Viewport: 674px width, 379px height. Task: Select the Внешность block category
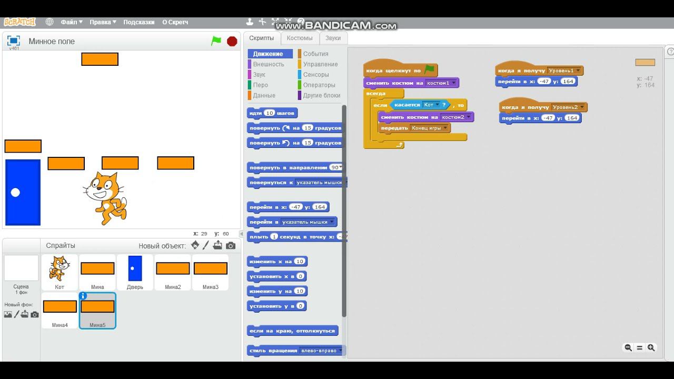[269, 64]
